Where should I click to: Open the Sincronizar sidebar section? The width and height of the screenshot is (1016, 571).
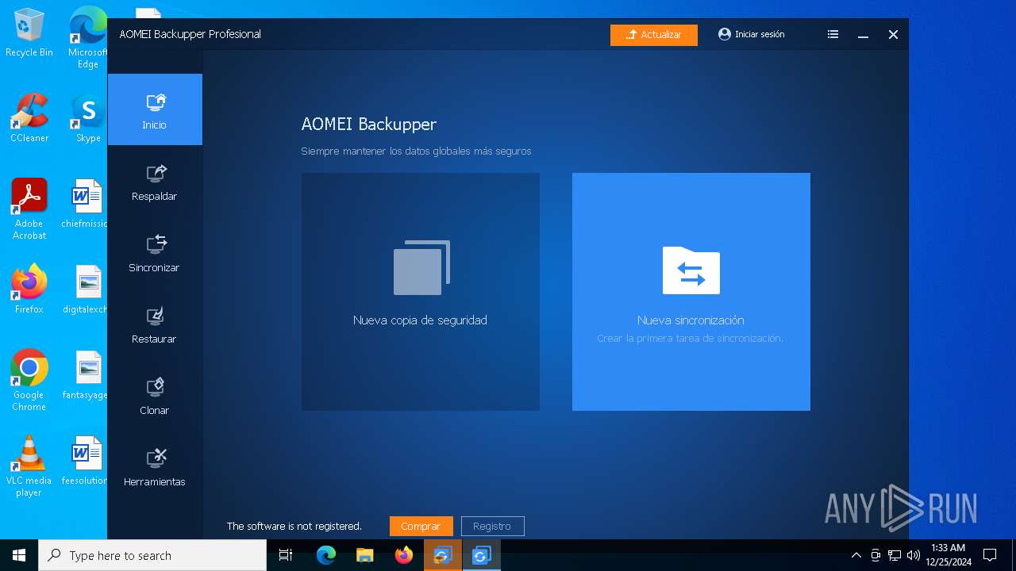[155, 252]
